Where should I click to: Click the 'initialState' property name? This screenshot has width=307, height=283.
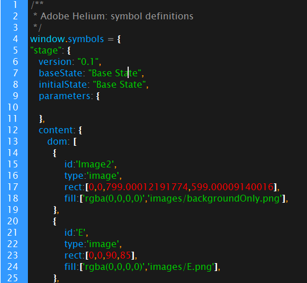63,84
